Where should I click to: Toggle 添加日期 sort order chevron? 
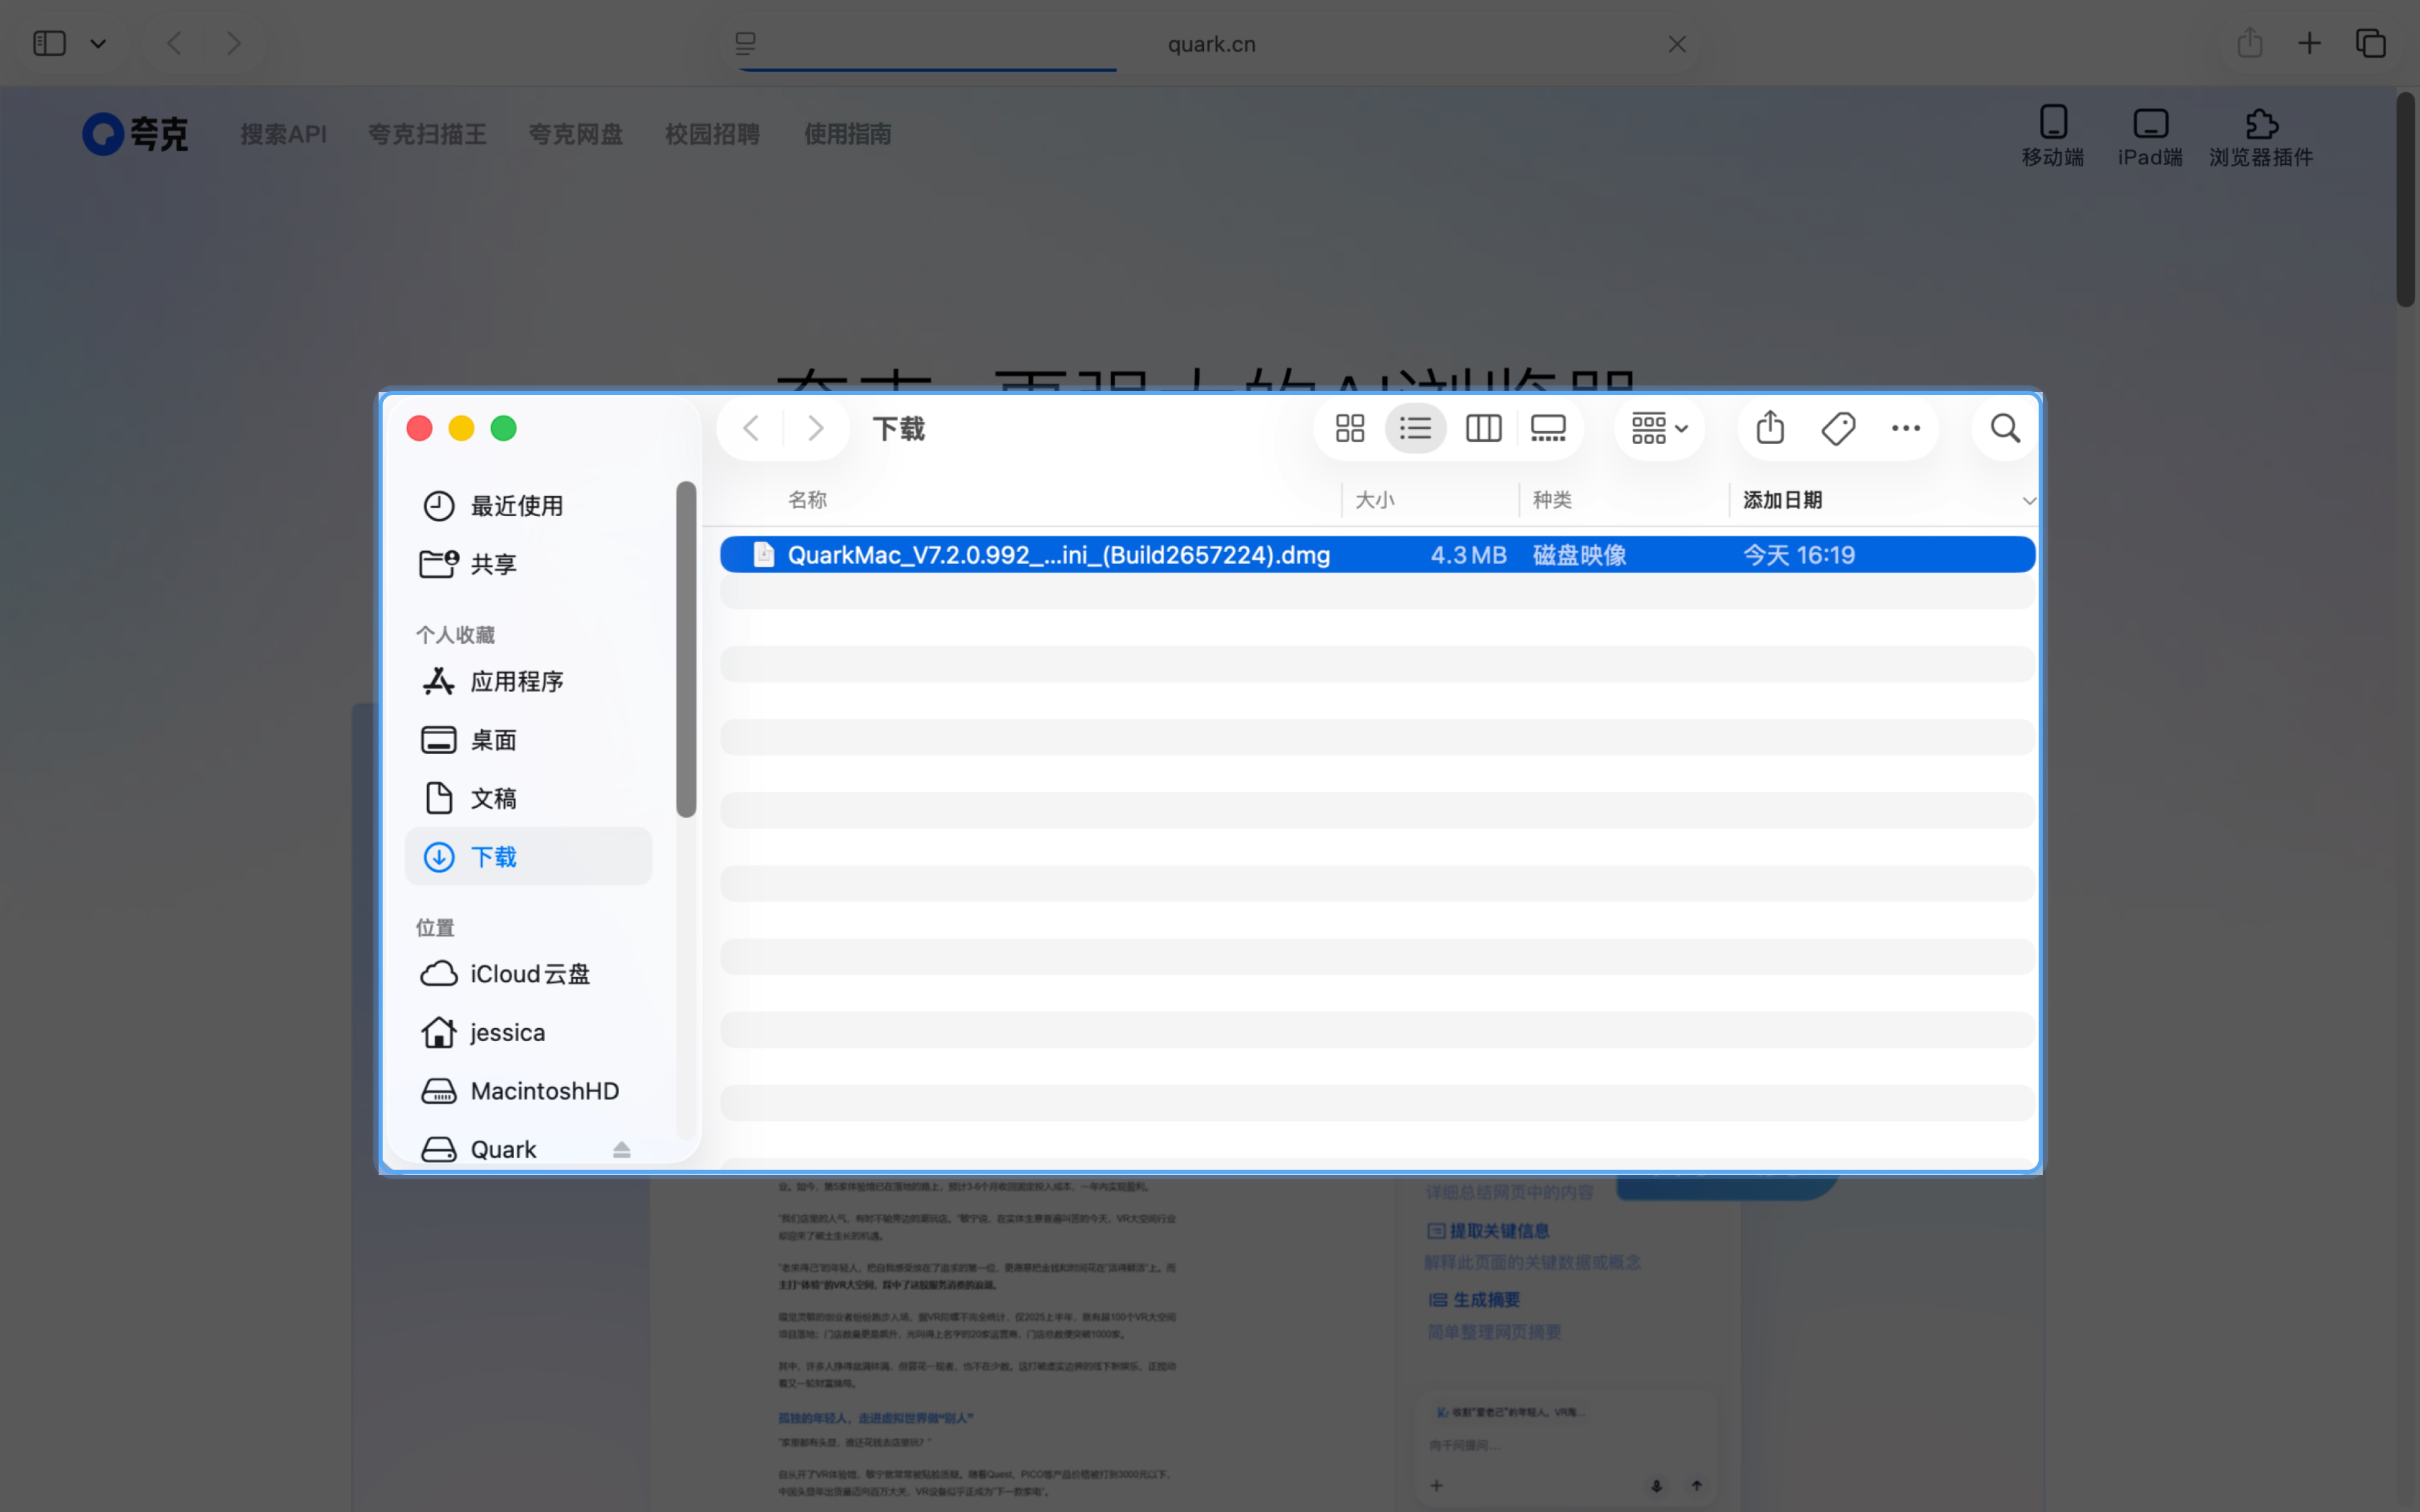click(2028, 501)
